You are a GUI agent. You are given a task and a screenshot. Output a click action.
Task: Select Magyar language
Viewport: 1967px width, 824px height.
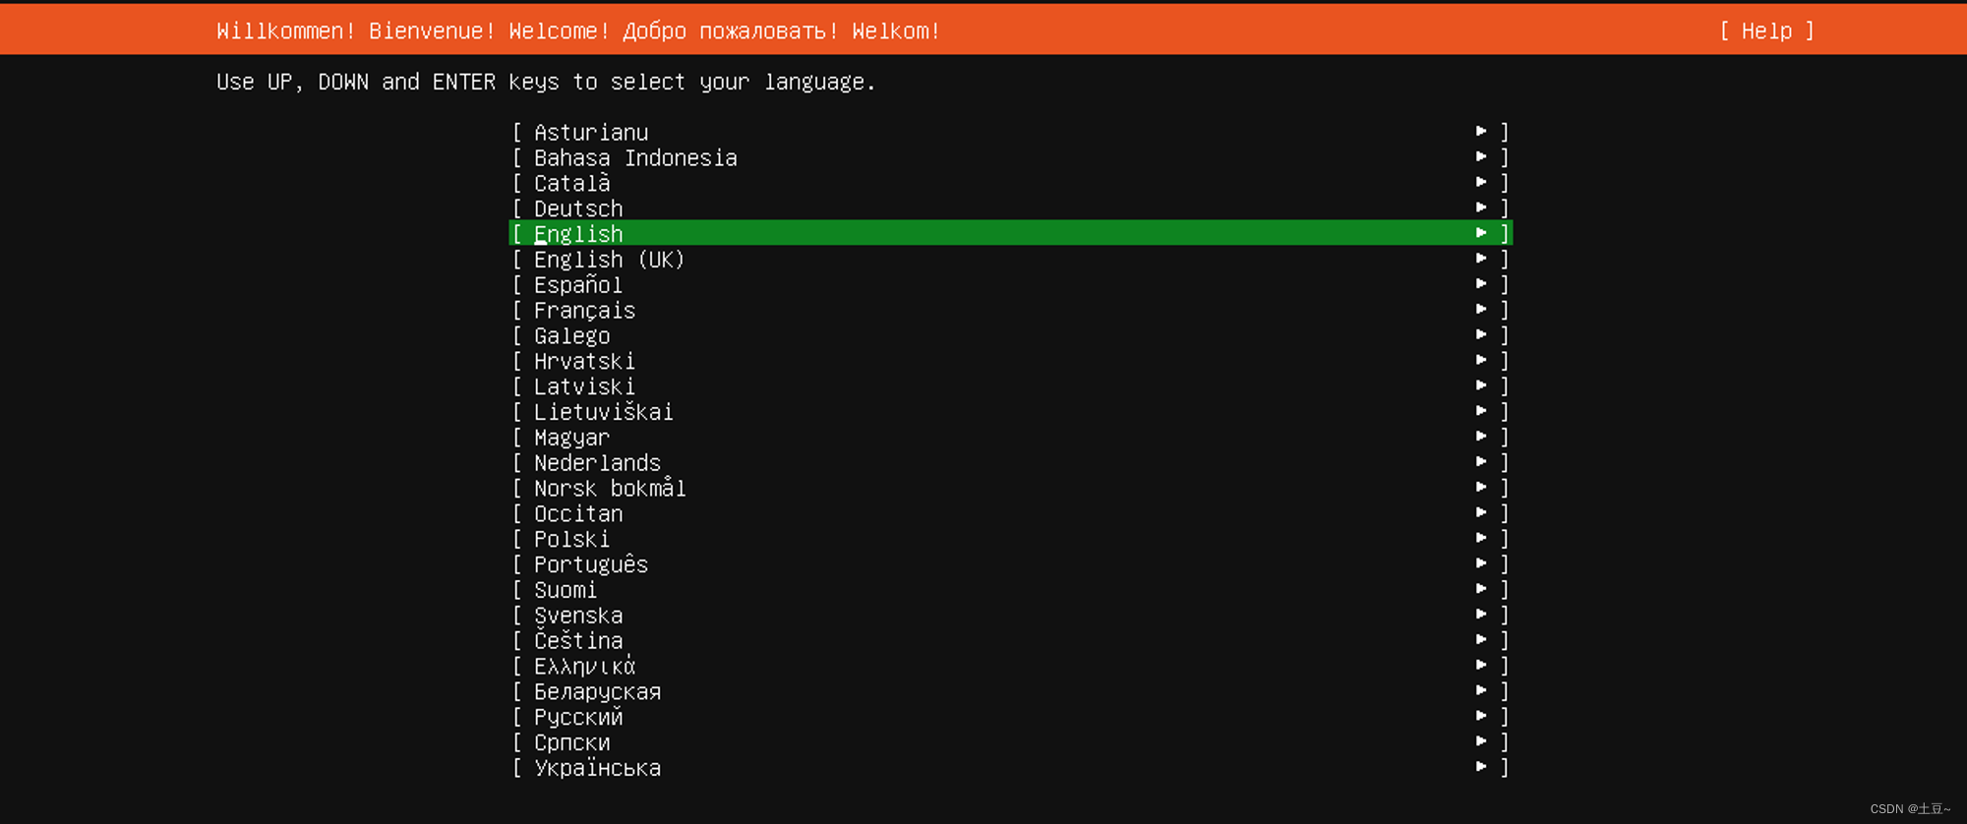coord(1010,437)
